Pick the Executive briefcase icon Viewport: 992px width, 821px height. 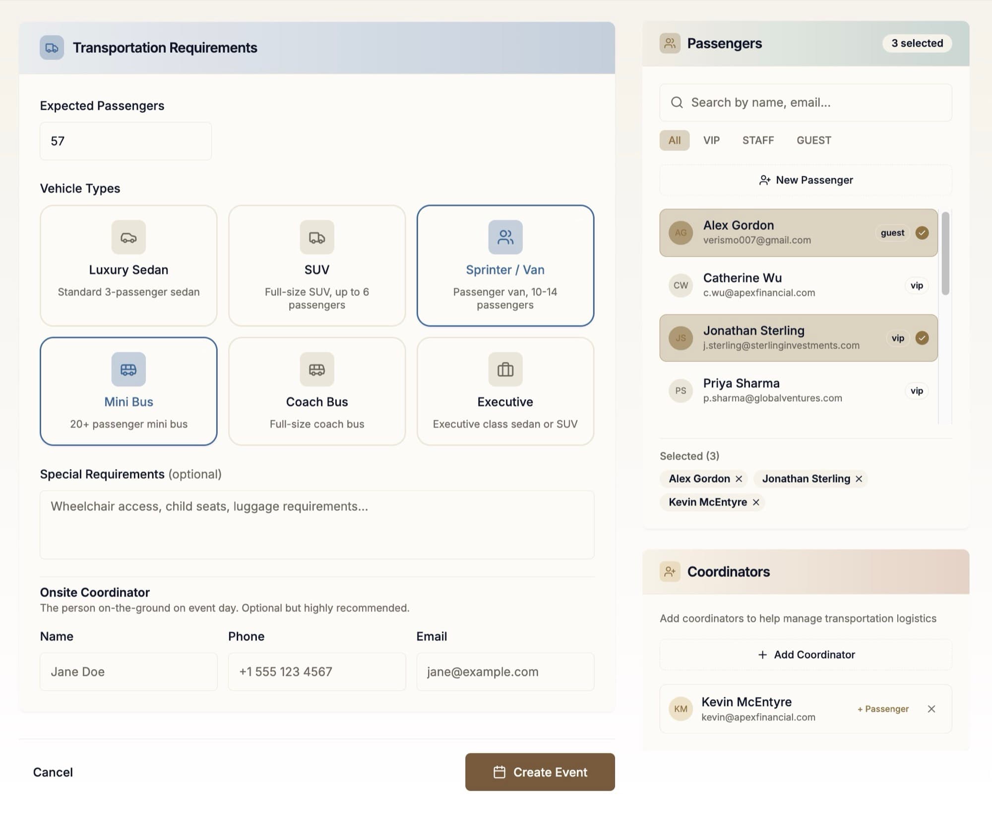click(505, 369)
